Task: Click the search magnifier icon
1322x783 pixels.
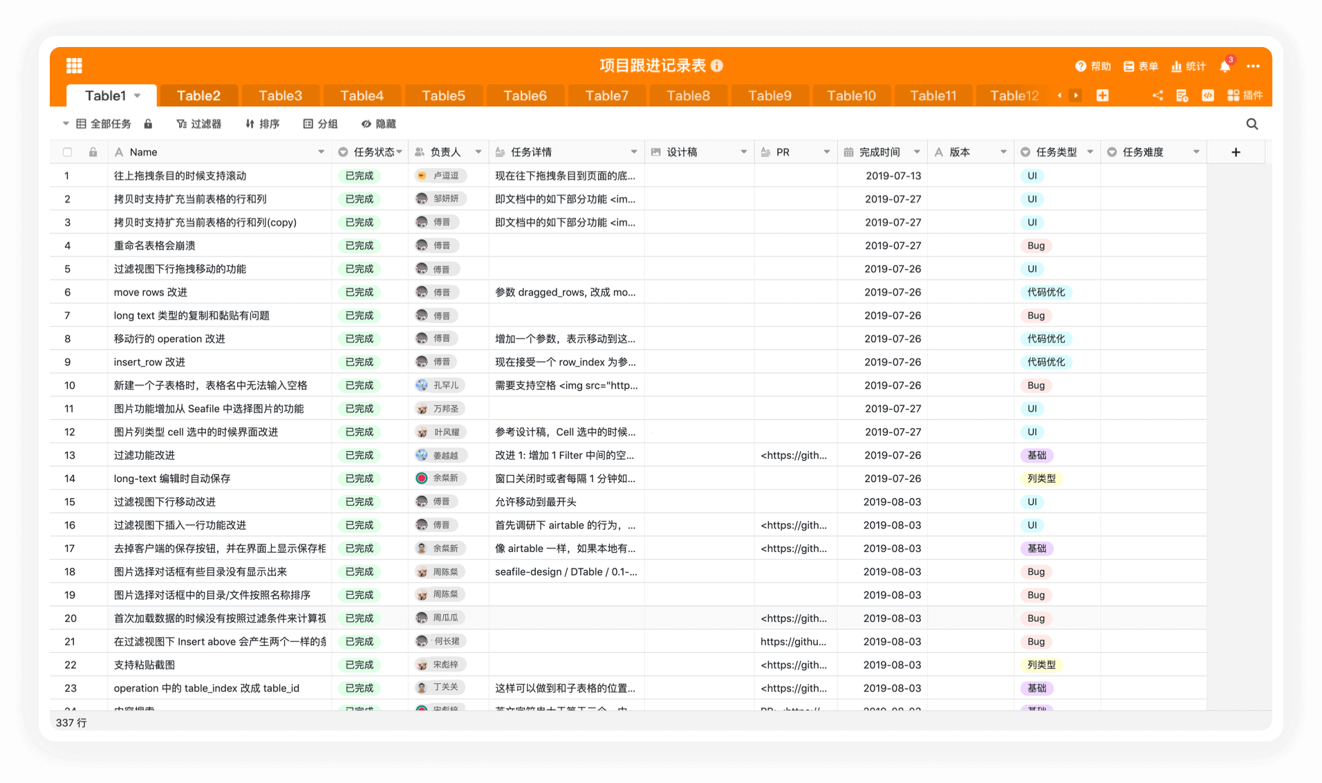Action: (1251, 124)
